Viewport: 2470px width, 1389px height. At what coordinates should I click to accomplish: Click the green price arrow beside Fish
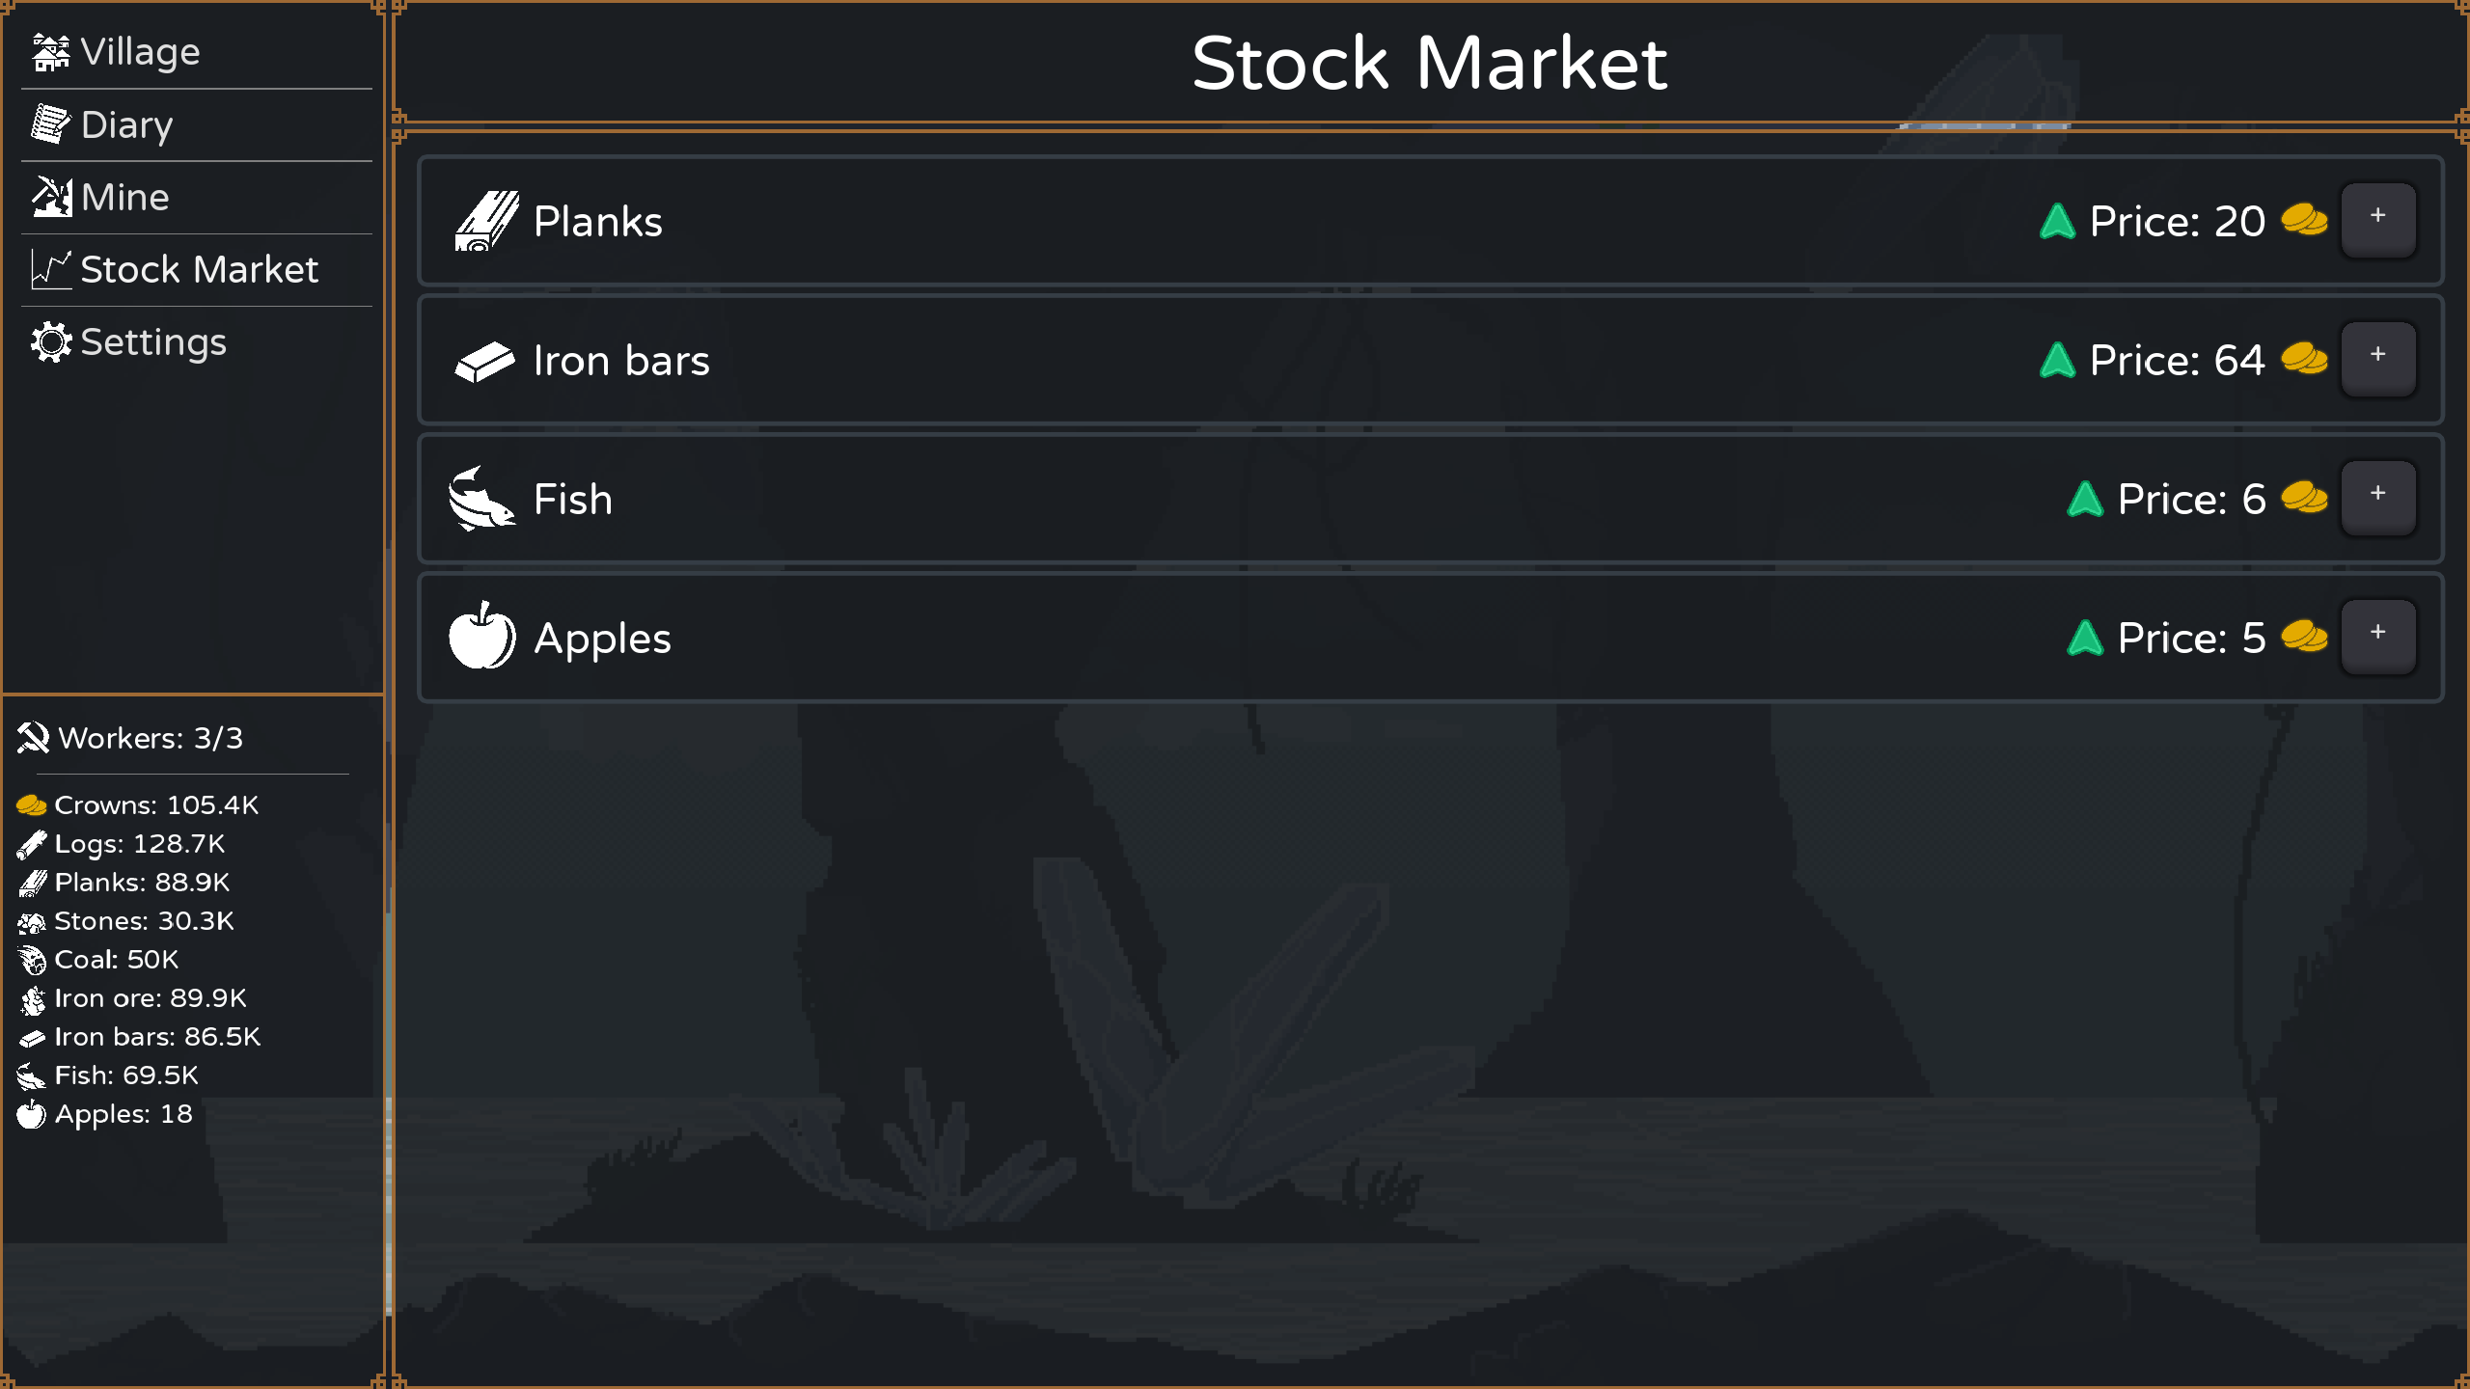(x=2085, y=498)
